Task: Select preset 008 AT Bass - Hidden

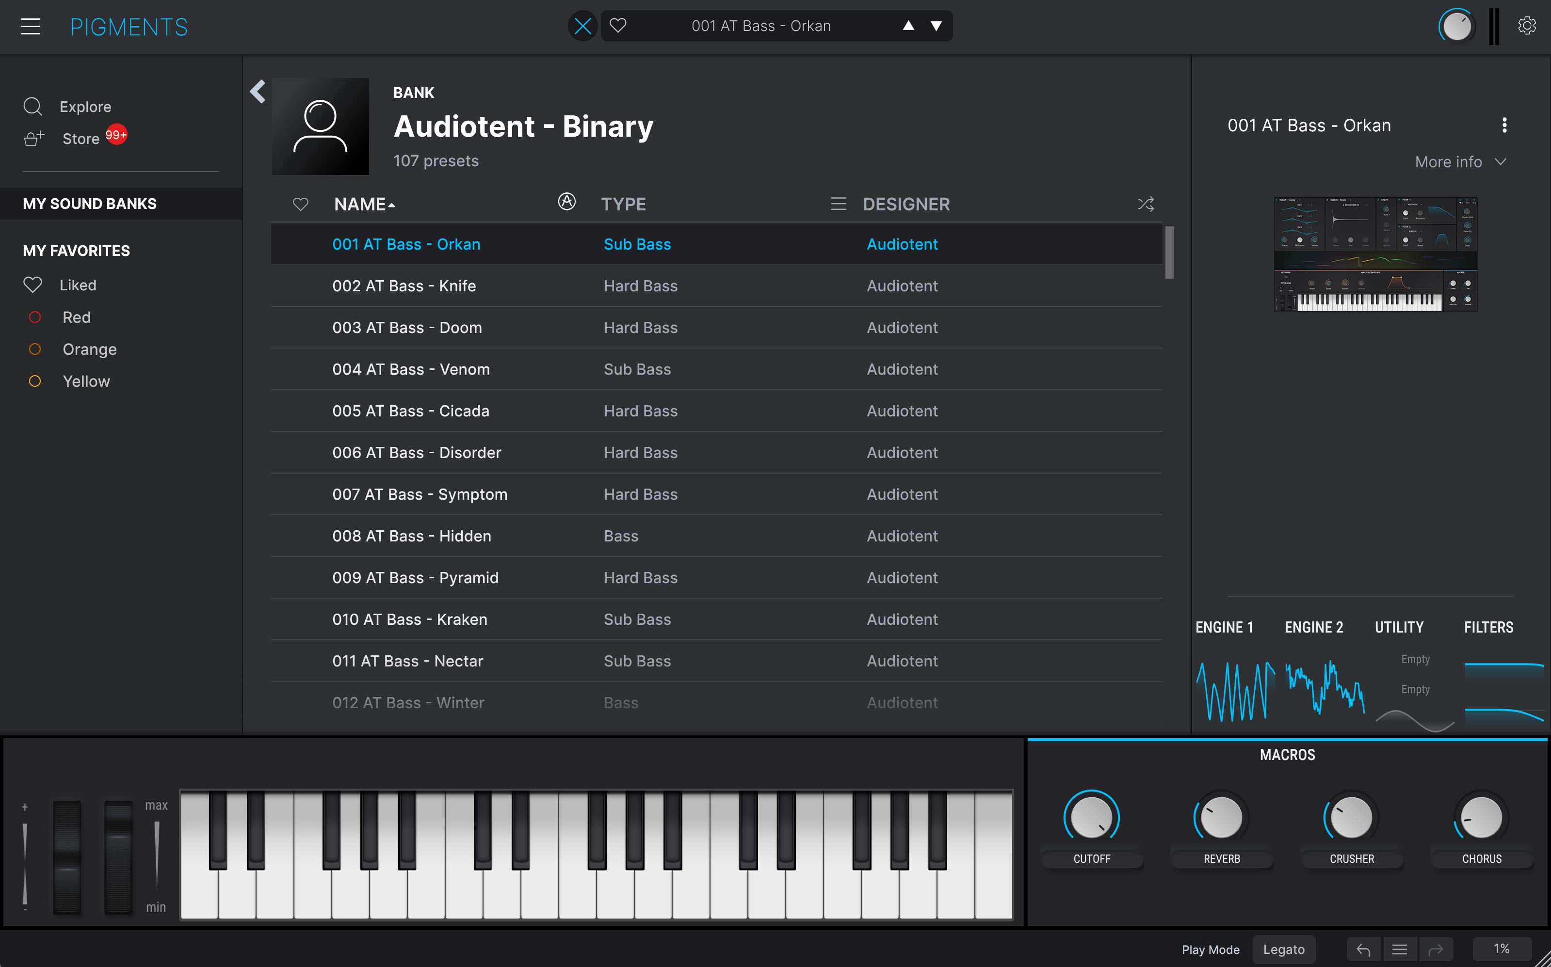Action: [411, 536]
